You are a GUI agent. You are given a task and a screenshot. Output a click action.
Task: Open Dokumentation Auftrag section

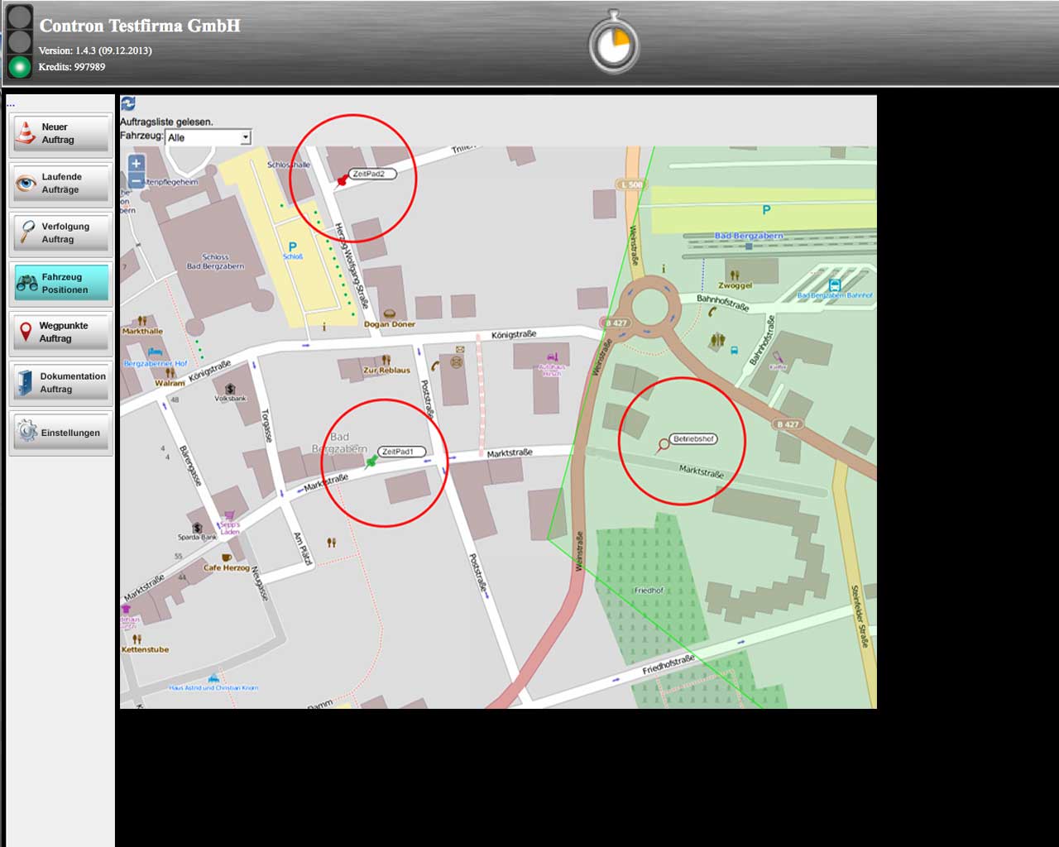coord(60,383)
